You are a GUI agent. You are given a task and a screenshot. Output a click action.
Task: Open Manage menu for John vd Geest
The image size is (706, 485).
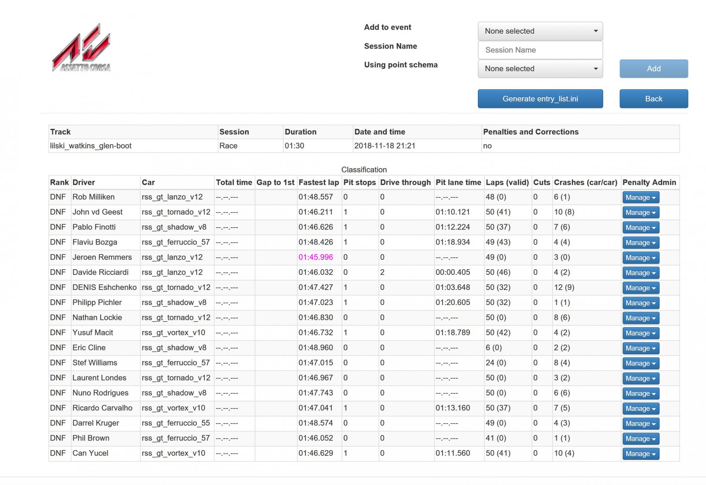pos(640,213)
